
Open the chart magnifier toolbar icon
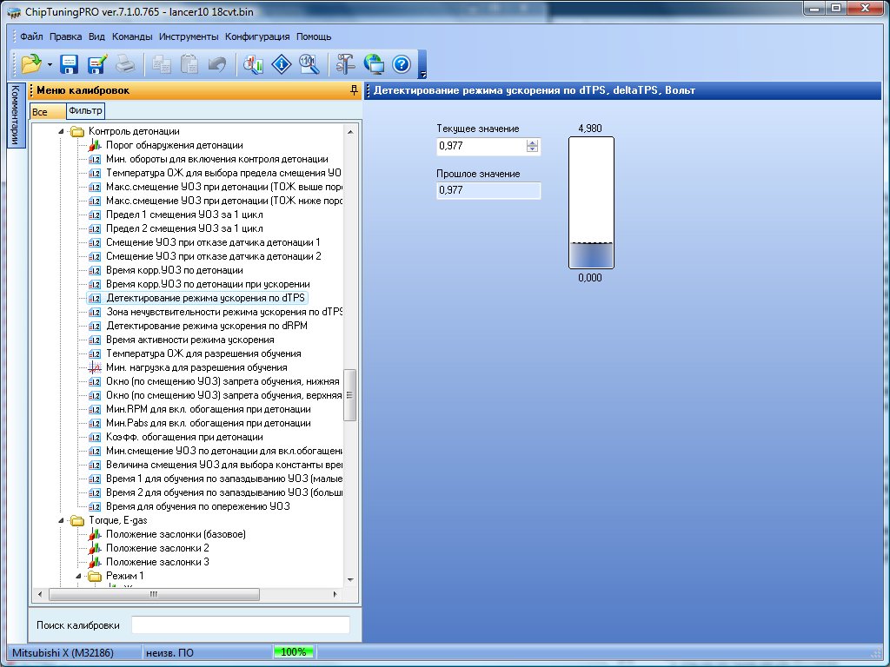point(253,63)
